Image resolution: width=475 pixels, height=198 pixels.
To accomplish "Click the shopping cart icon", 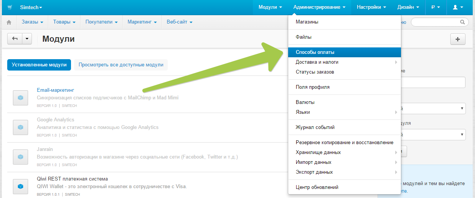I will tap(9, 7).
